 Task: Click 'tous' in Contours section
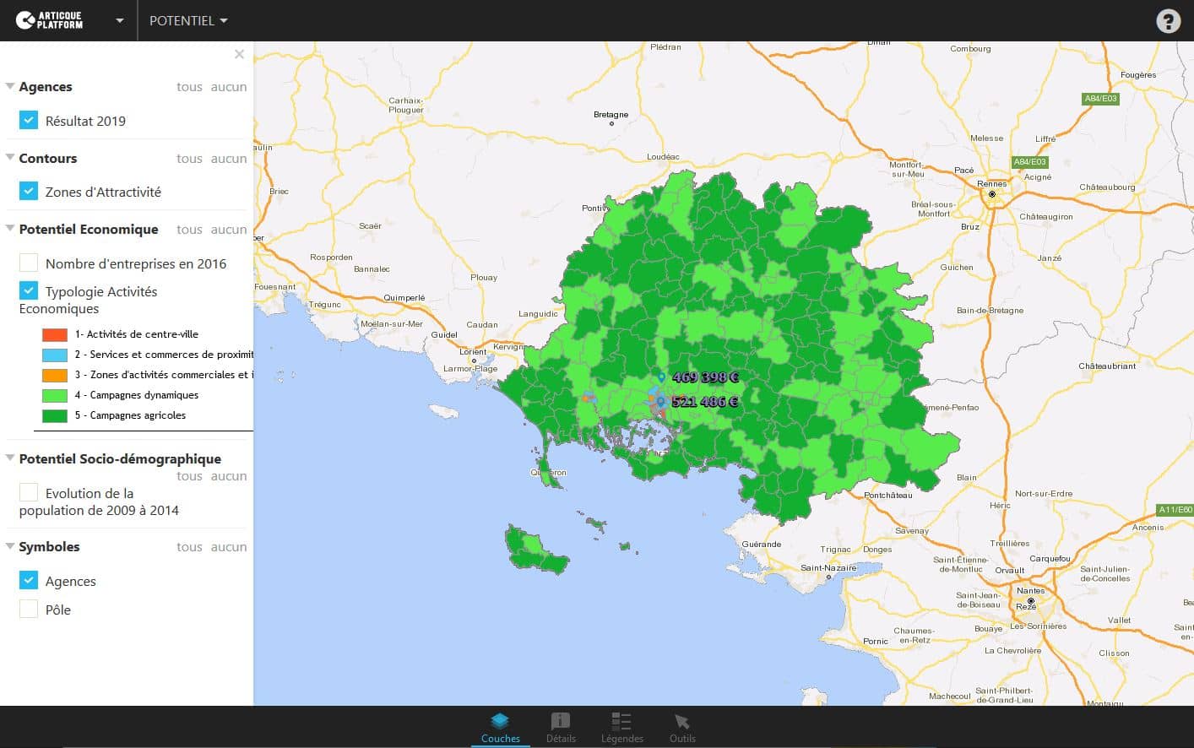[189, 158]
